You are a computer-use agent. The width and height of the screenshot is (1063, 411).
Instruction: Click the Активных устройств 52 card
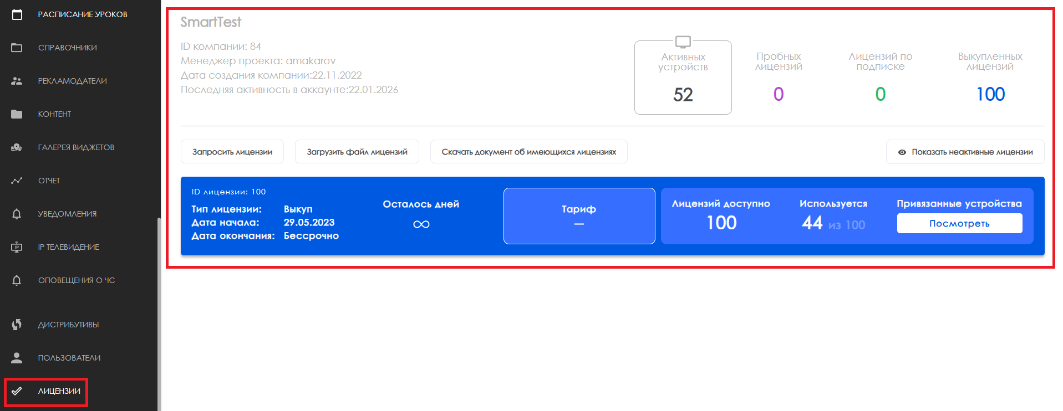(683, 78)
